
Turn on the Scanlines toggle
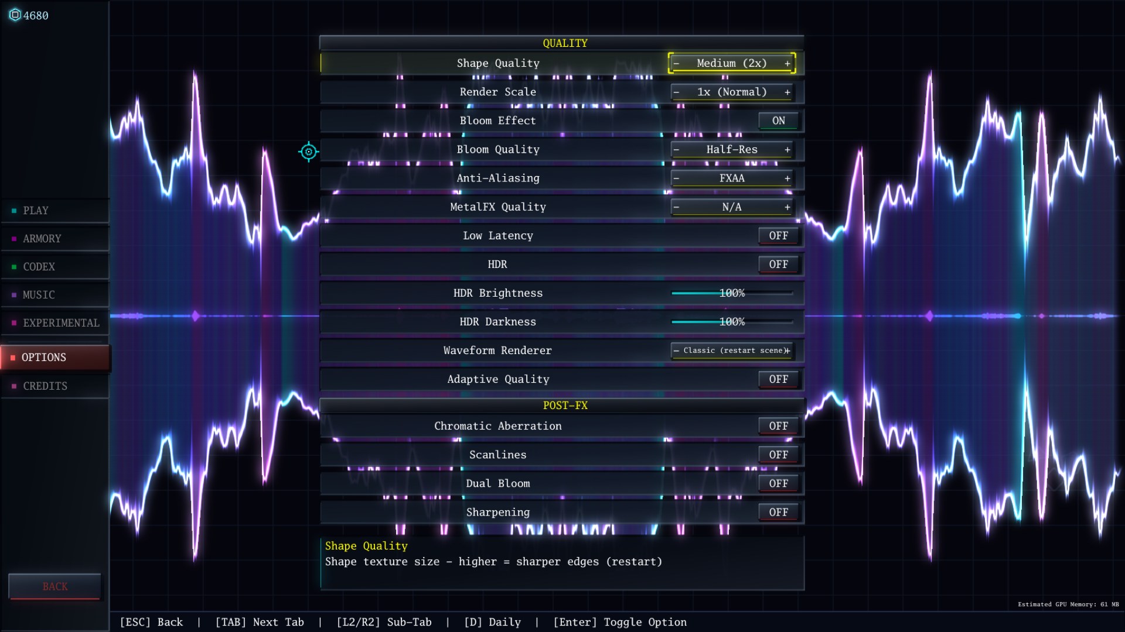[x=778, y=455]
